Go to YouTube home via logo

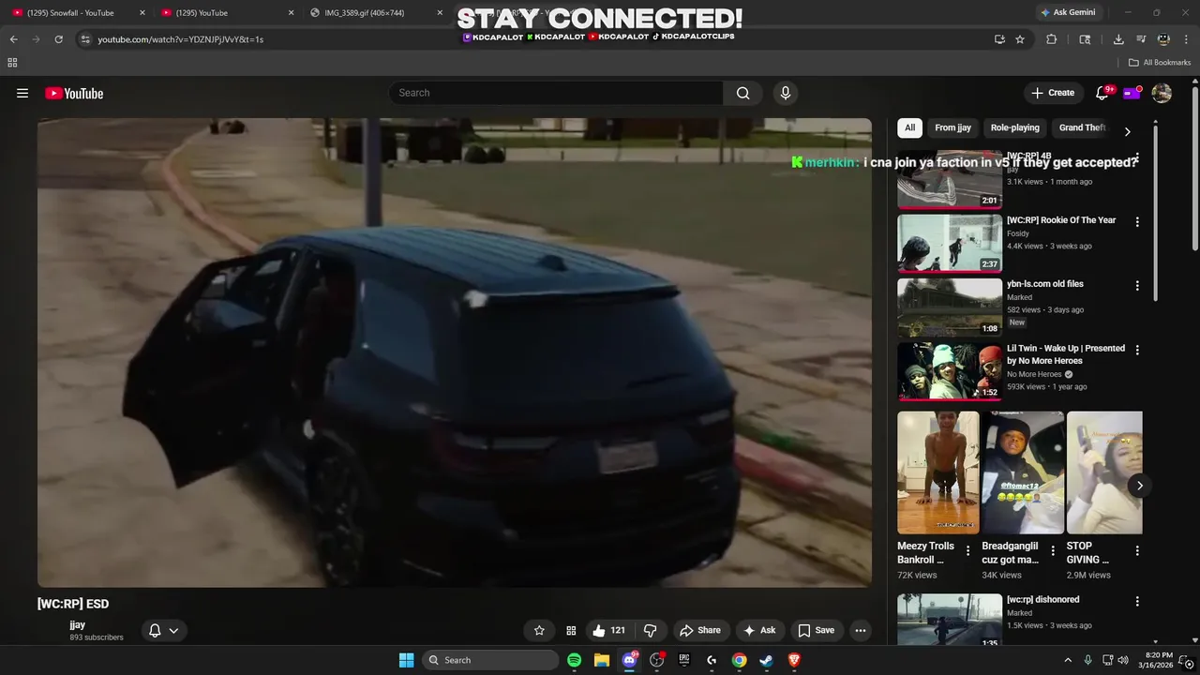coord(74,93)
